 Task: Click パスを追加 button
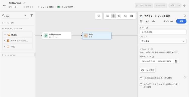pos(148,70)
